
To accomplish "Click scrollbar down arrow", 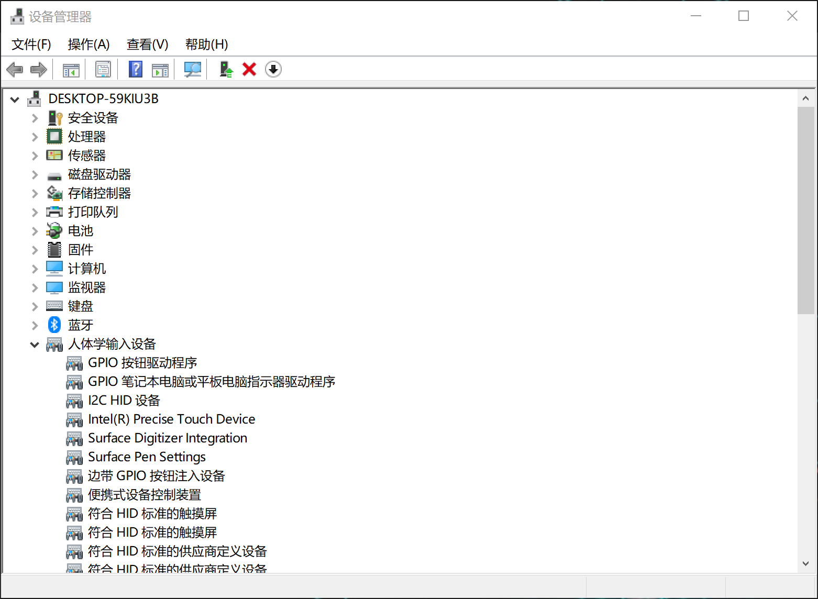I will click(x=805, y=563).
